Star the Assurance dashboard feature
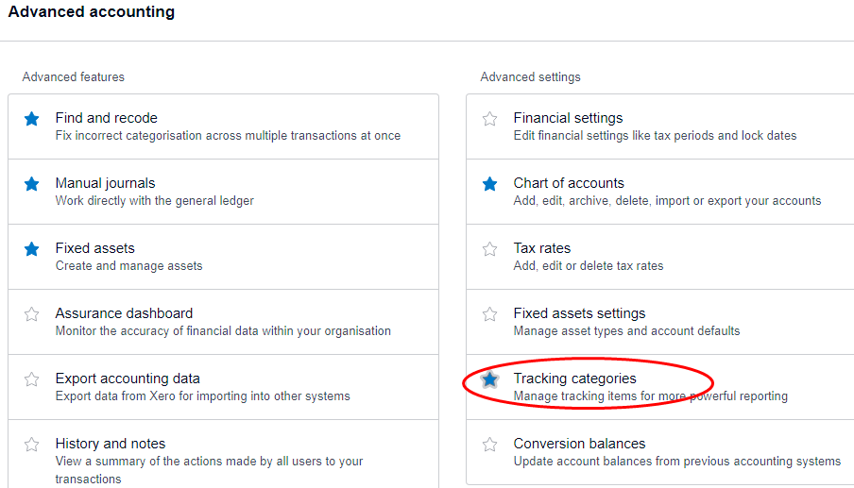This screenshot has height=488, width=854. (x=32, y=314)
